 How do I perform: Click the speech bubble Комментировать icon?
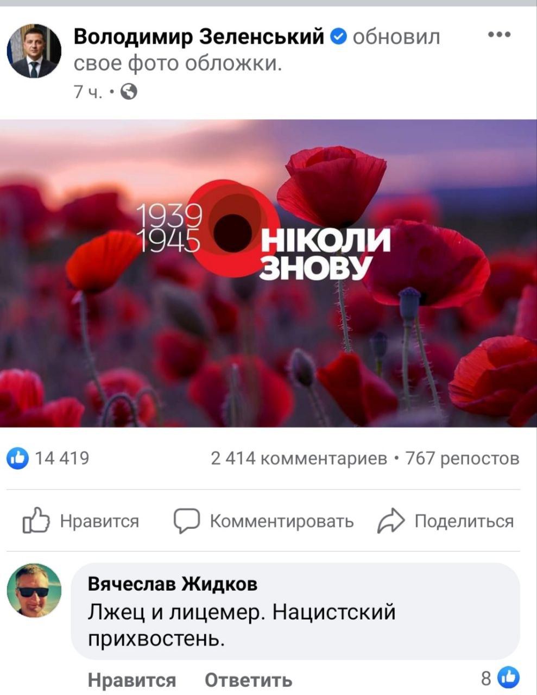(x=186, y=521)
